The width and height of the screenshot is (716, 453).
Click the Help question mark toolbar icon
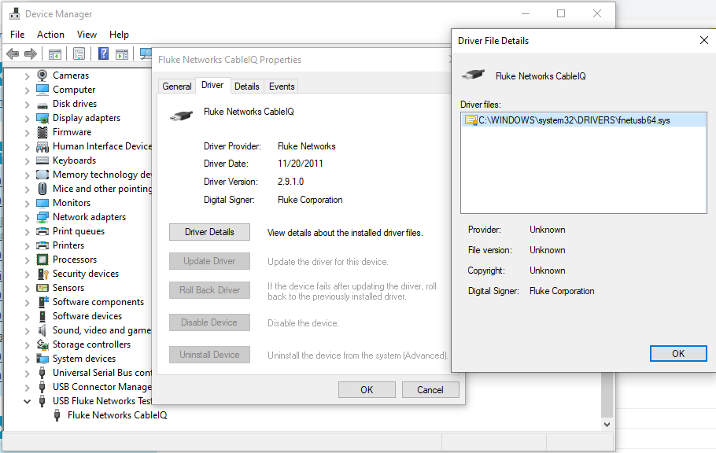[104, 54]
